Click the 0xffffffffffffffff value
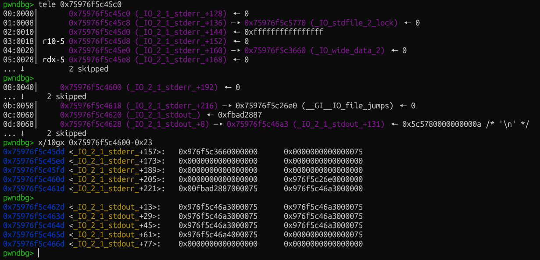Image resolution: width=540 pixels, height=260 pixels. click(284, 32)
